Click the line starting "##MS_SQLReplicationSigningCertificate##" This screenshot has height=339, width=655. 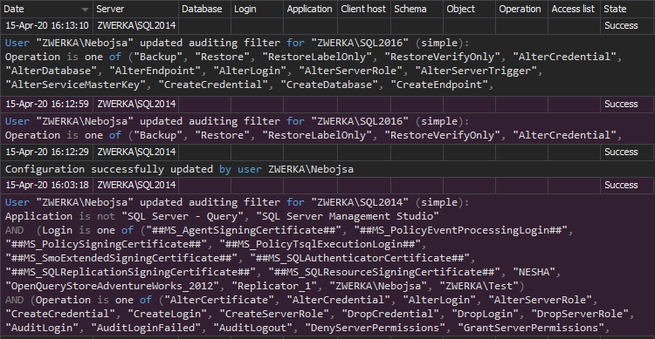click(x=283, y=272)
